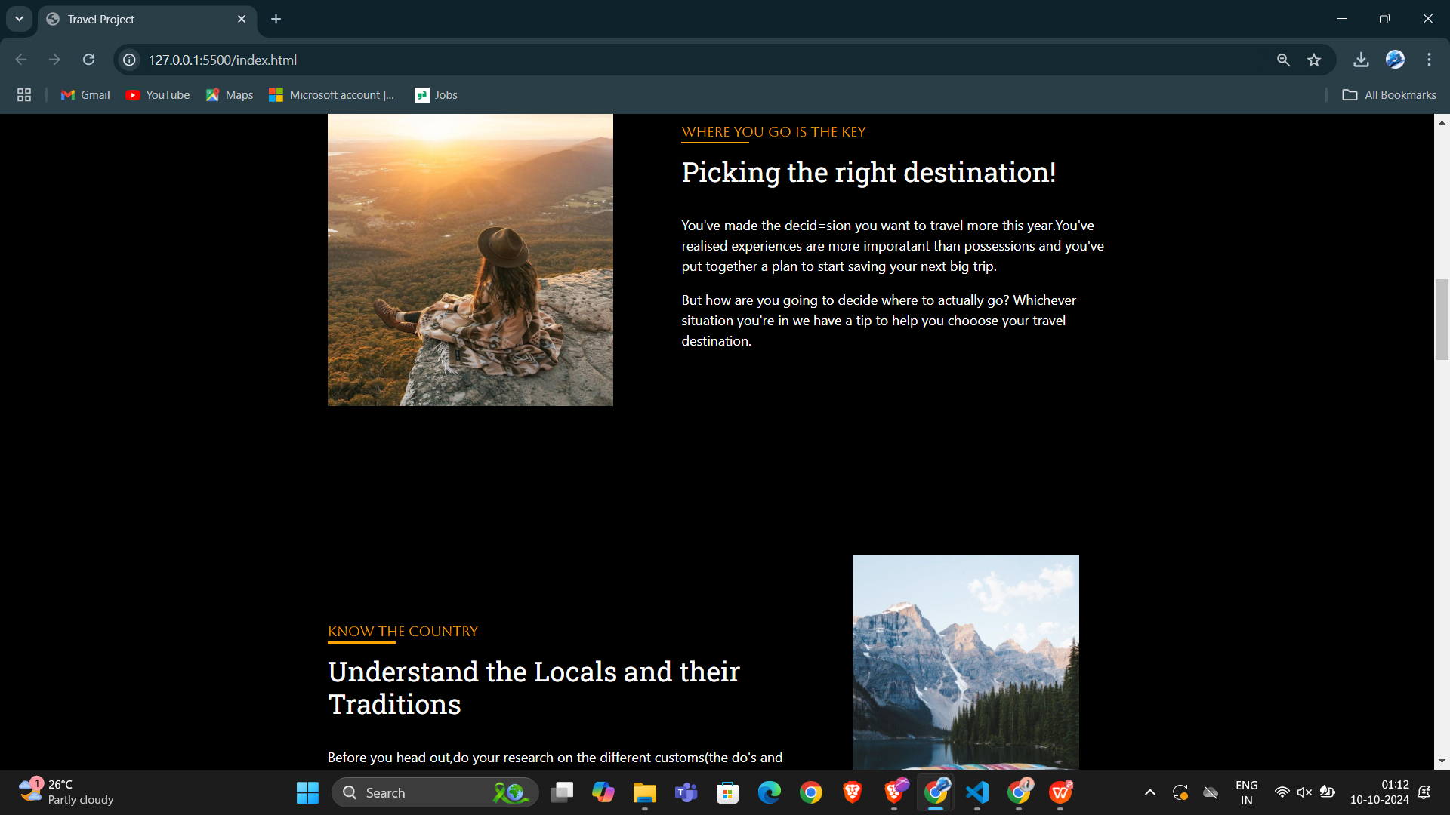Open the apps grid in bookmarks bar
Screen dimensions: 1450x815
click(x=24, y=95)
